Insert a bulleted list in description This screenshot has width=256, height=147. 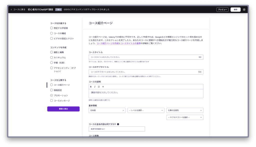103,87
